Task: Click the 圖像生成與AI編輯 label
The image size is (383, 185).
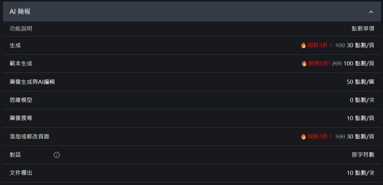Action: tap(32, 81)
